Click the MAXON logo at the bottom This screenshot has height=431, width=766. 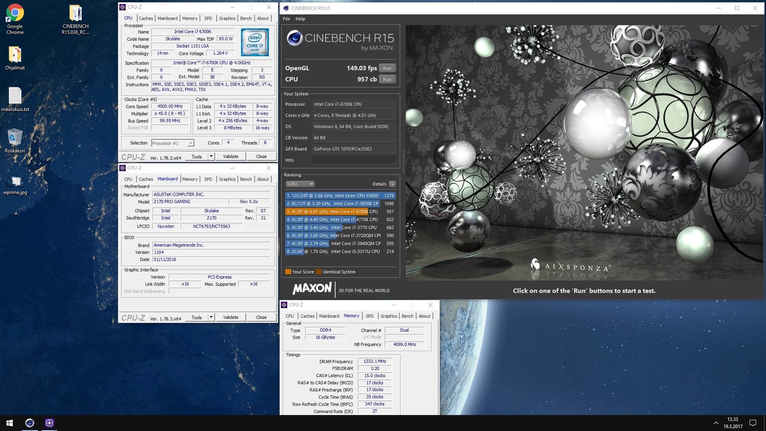coord(312,289)
